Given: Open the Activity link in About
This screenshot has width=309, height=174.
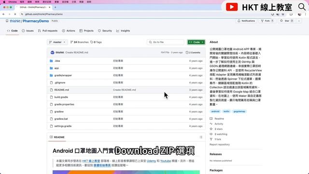Looking at the screenshot, I should pos(219,124).
